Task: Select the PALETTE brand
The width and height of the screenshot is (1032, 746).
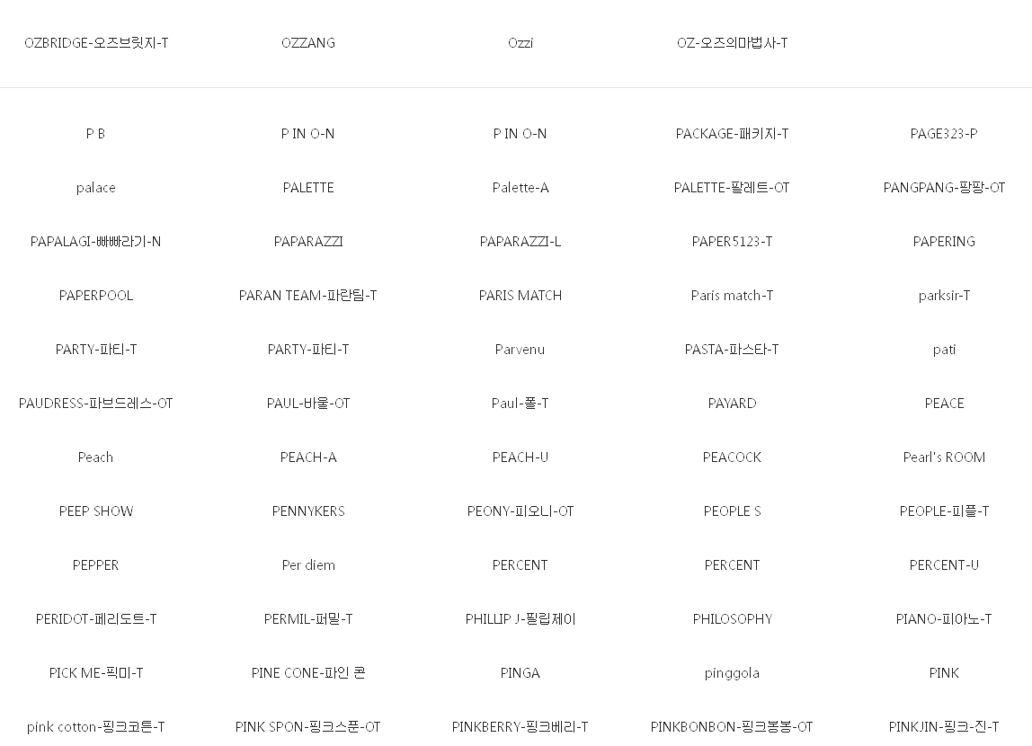Action: pyautogui.click(x=308, y=188)
